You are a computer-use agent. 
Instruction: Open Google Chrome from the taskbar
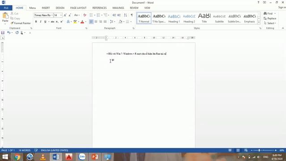point(17,157)
